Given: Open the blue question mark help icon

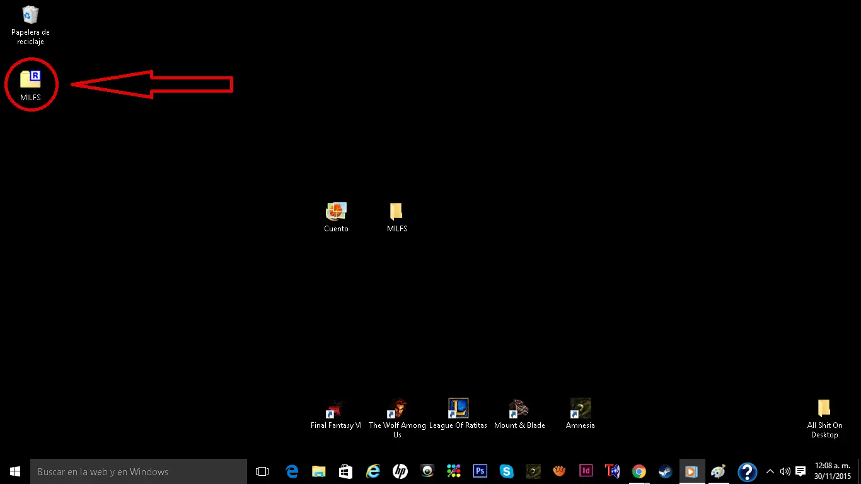Looking at the screenshot, I should click(747, 471).
